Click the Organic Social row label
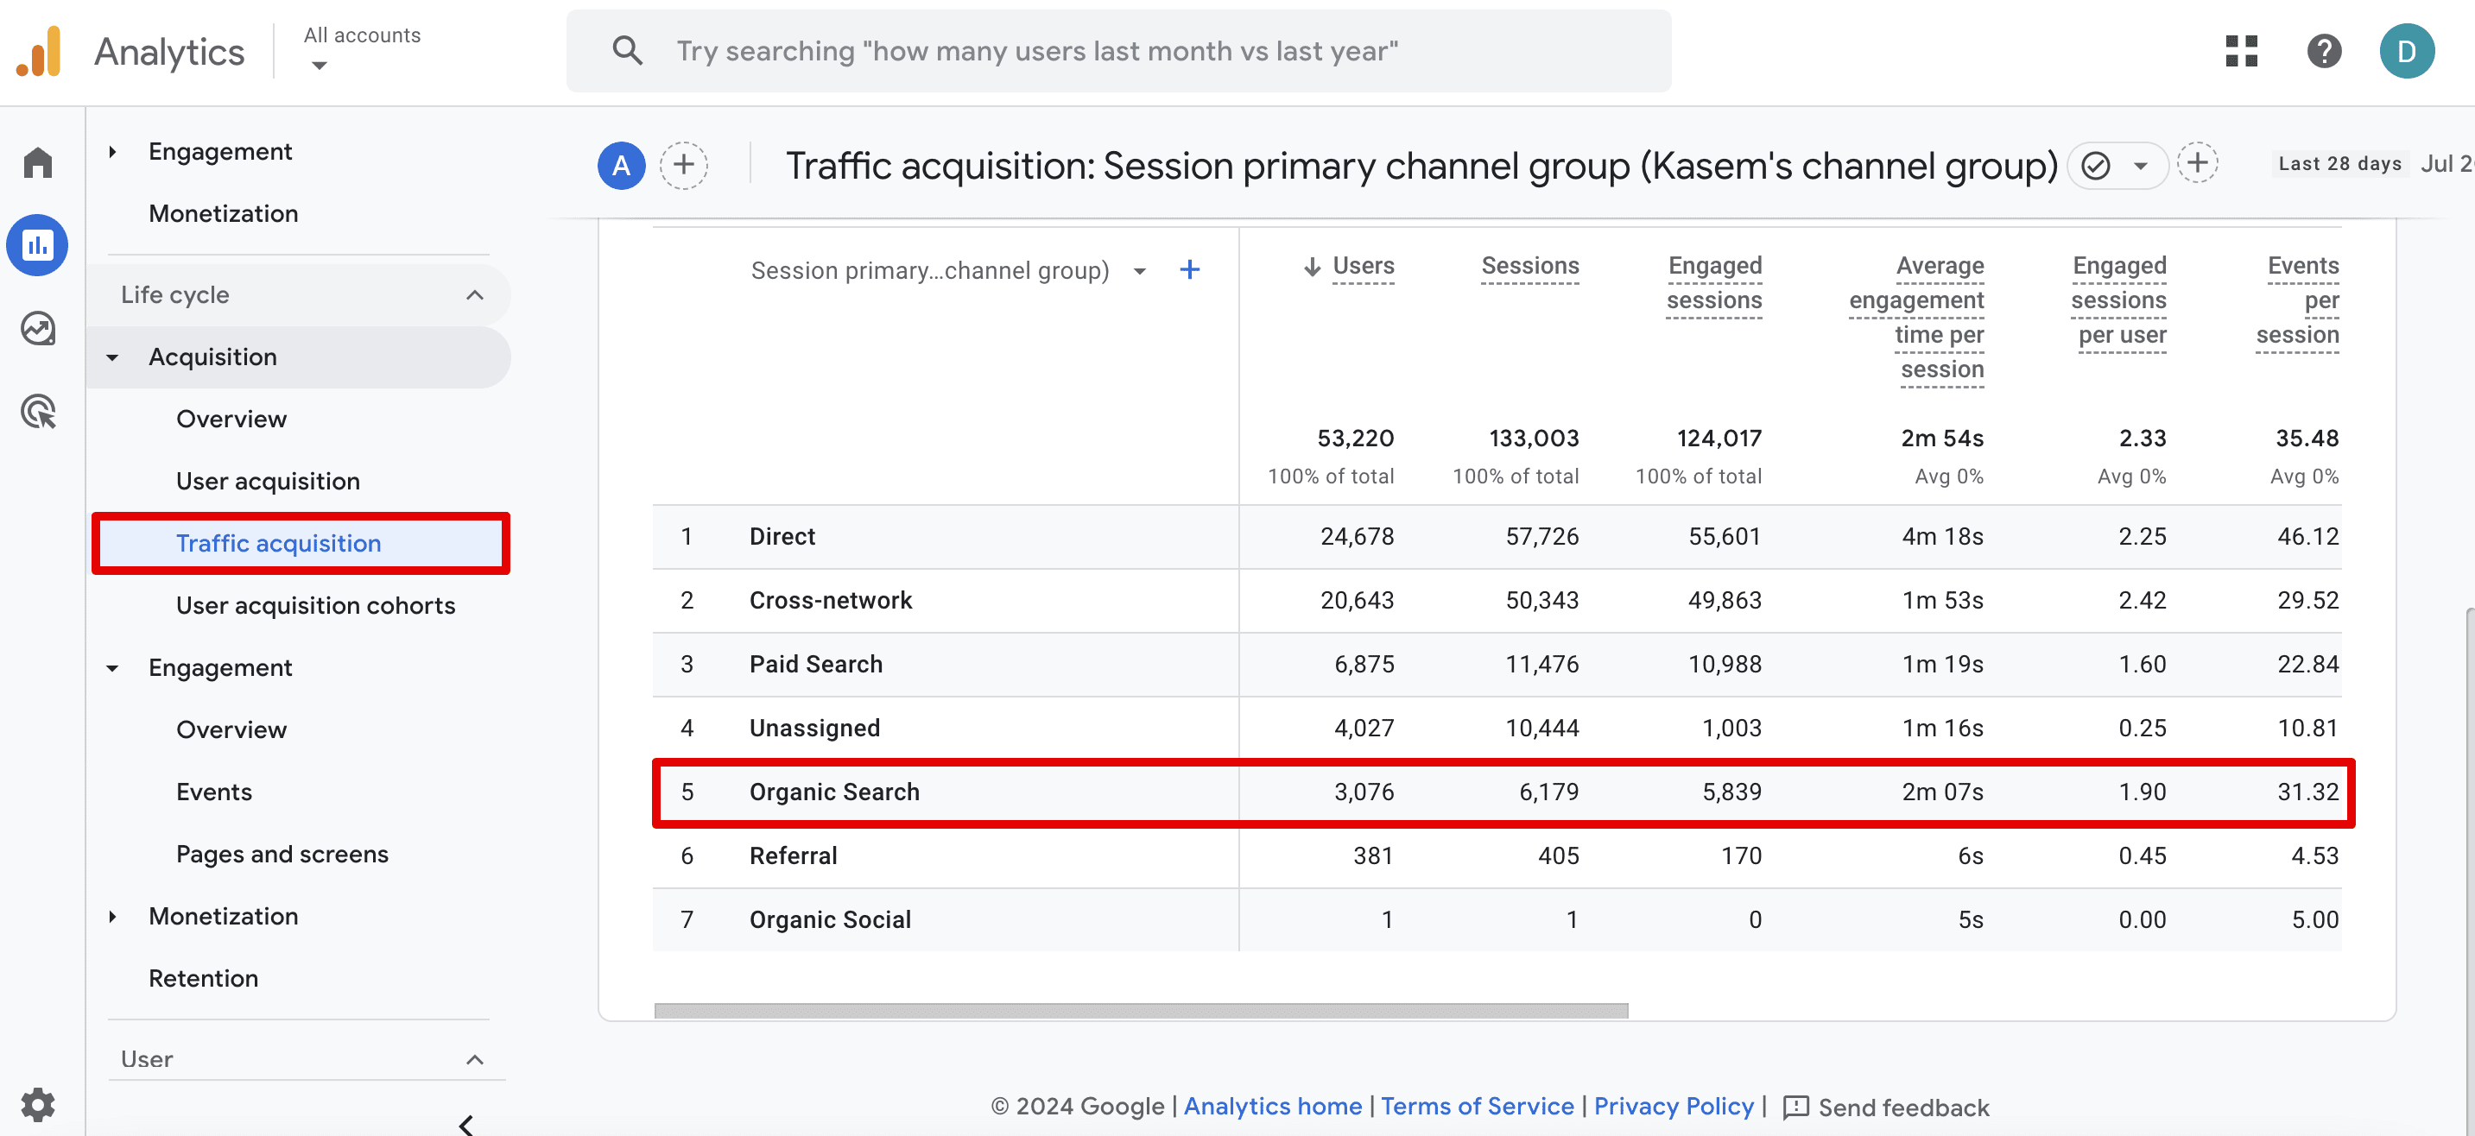 829,919
